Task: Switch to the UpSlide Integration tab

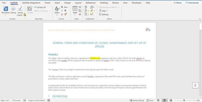Action: [31, 3]
